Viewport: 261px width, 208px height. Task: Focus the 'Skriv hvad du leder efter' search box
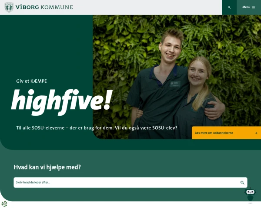point(130,182)
